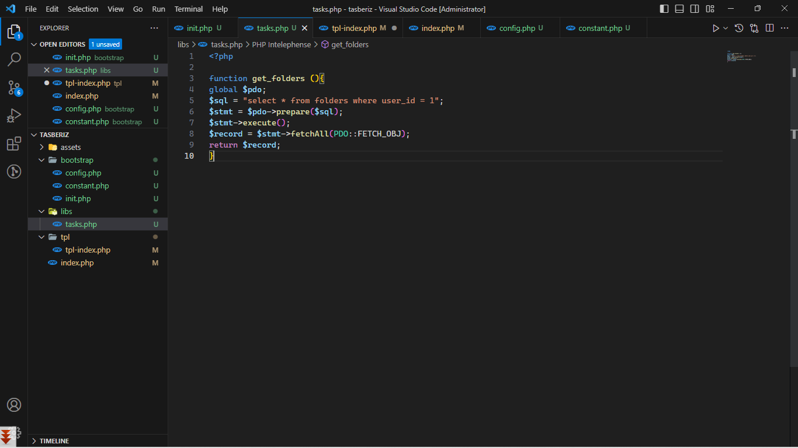Open the Extensions view
Image resolution: width=798 pixels, height=448 pixels.
tap(14, 144)
